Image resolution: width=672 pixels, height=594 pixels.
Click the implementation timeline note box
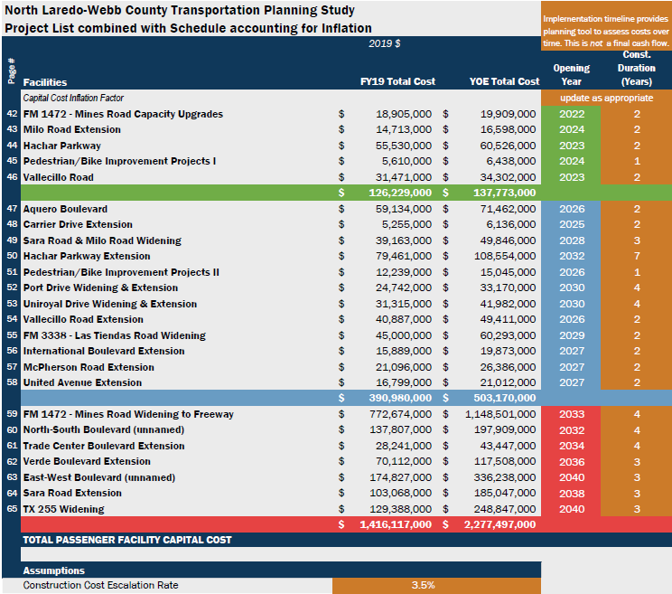tap(606, 30)
